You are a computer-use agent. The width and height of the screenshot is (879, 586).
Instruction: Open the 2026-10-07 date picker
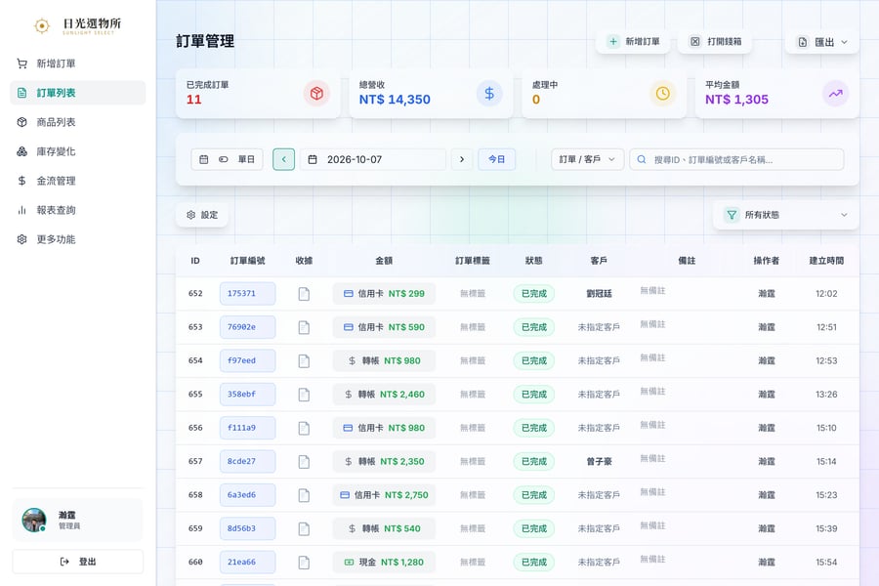tap(373, 159)
